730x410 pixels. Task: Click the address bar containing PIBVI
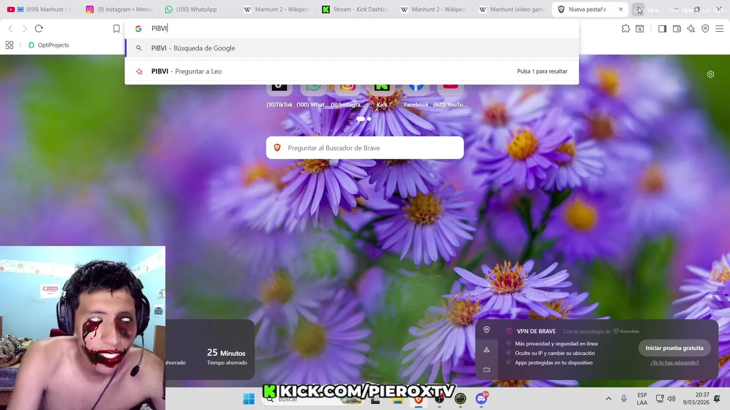[x=351, y=28]
